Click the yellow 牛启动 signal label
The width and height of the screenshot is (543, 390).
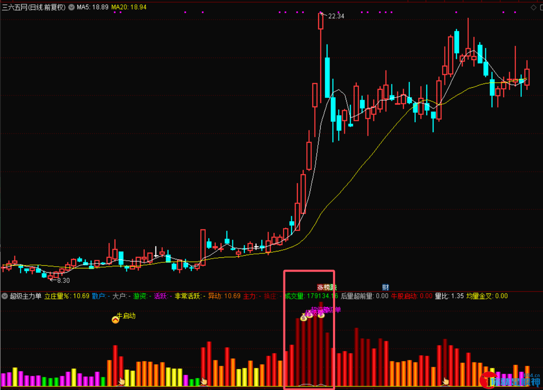pos(126,315)
